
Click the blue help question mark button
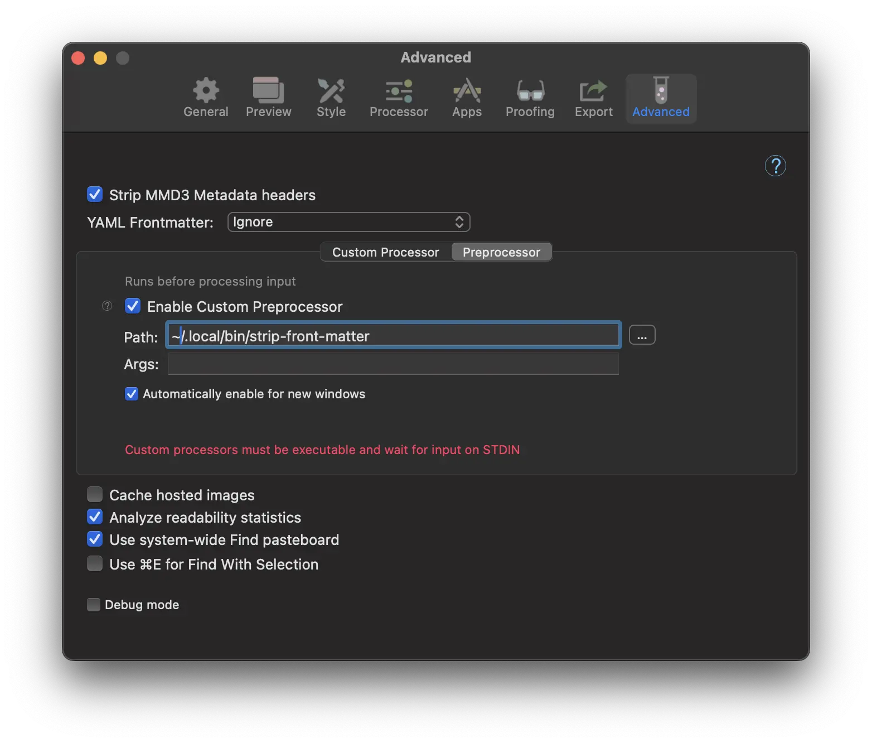coord(775,166)
